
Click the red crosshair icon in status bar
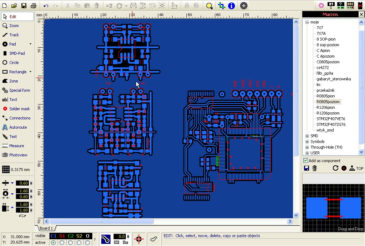click(139, 239)
